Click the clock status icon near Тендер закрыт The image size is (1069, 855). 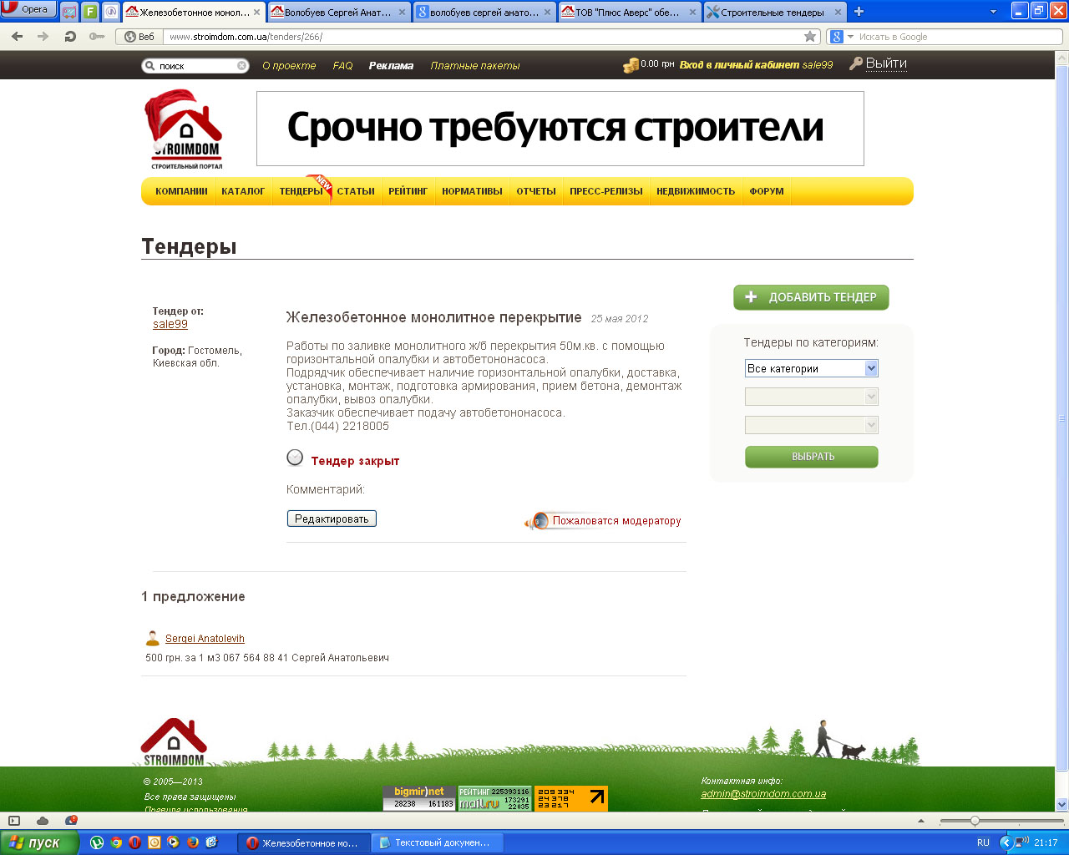pos(295,458)
